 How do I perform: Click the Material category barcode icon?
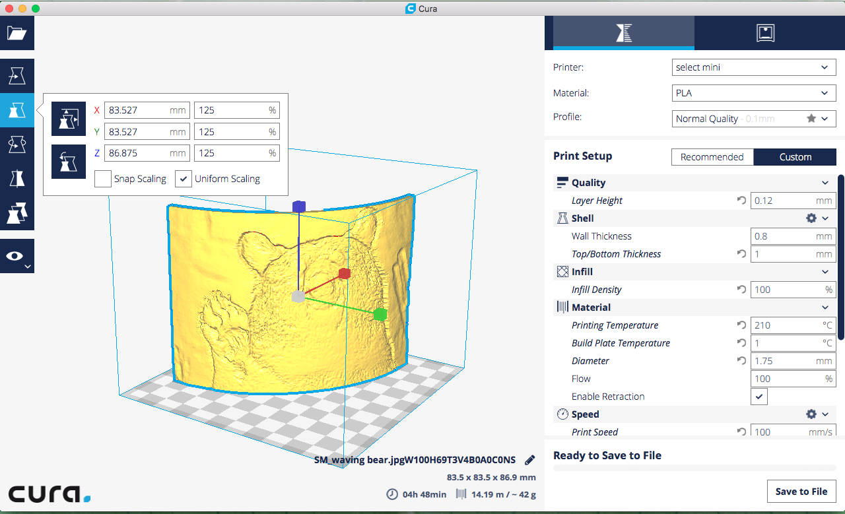click(x=562, y=307)
